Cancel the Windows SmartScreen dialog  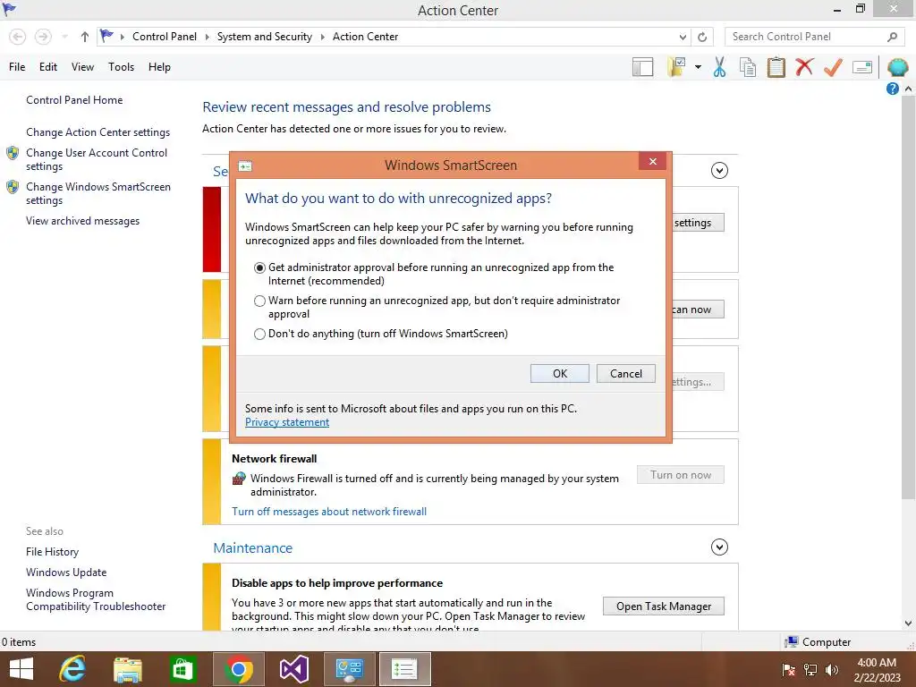click(x=625, y=374)
